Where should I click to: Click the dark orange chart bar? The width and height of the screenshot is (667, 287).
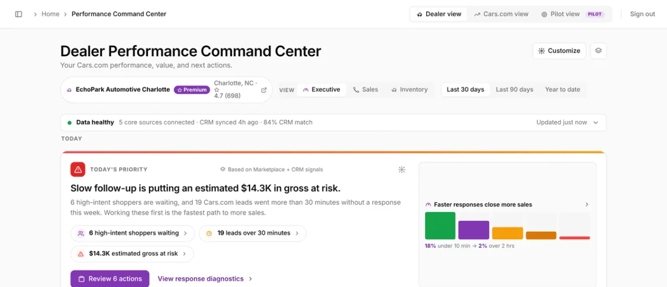[541, 236]
